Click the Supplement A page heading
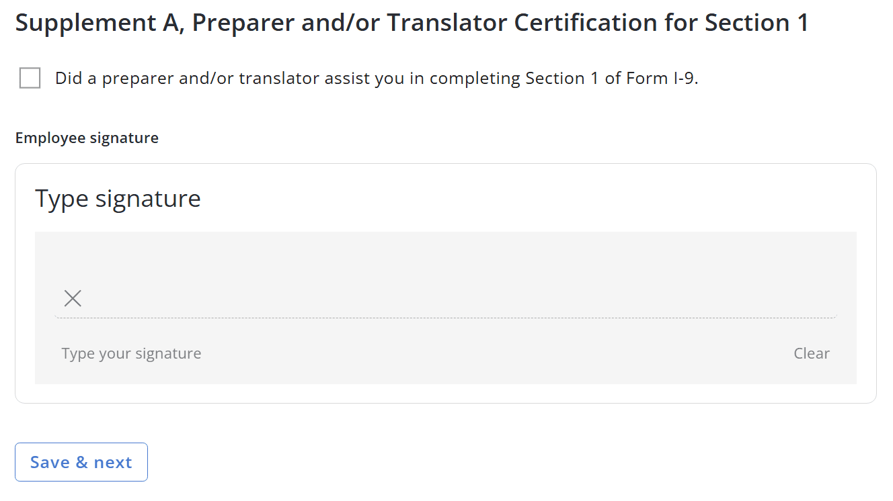 click(412, 23)
